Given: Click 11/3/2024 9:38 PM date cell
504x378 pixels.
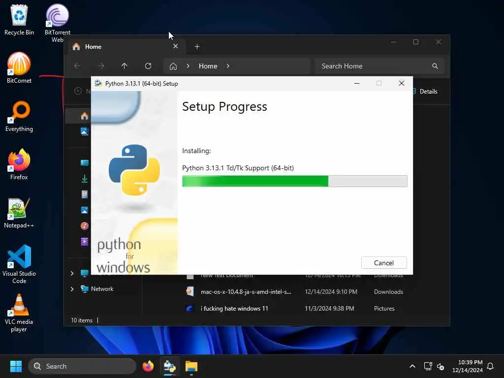Looking at the screenshot, I should 329,309.
